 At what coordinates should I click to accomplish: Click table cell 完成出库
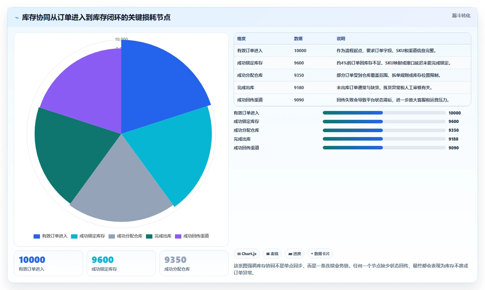click(x=246, y=88)
